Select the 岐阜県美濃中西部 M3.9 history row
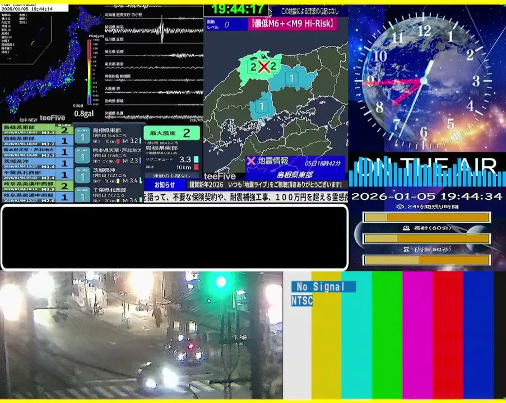This screenshot has height=403, width=506. pos(38,186)
